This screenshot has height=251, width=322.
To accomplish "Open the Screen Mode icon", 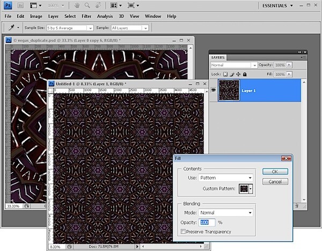I will click(x=131, y=5).
